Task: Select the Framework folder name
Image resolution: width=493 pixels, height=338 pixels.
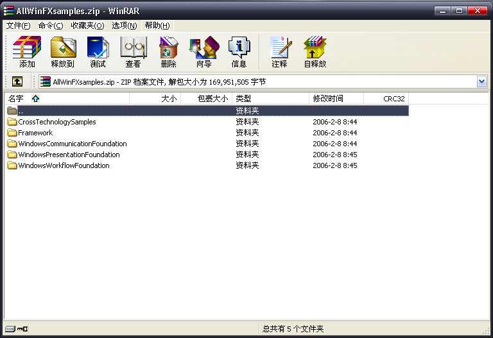Action: tap(35, 133)
